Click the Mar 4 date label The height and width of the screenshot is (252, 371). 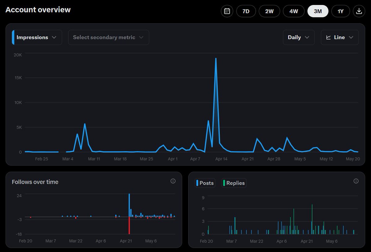pos(68,159)
